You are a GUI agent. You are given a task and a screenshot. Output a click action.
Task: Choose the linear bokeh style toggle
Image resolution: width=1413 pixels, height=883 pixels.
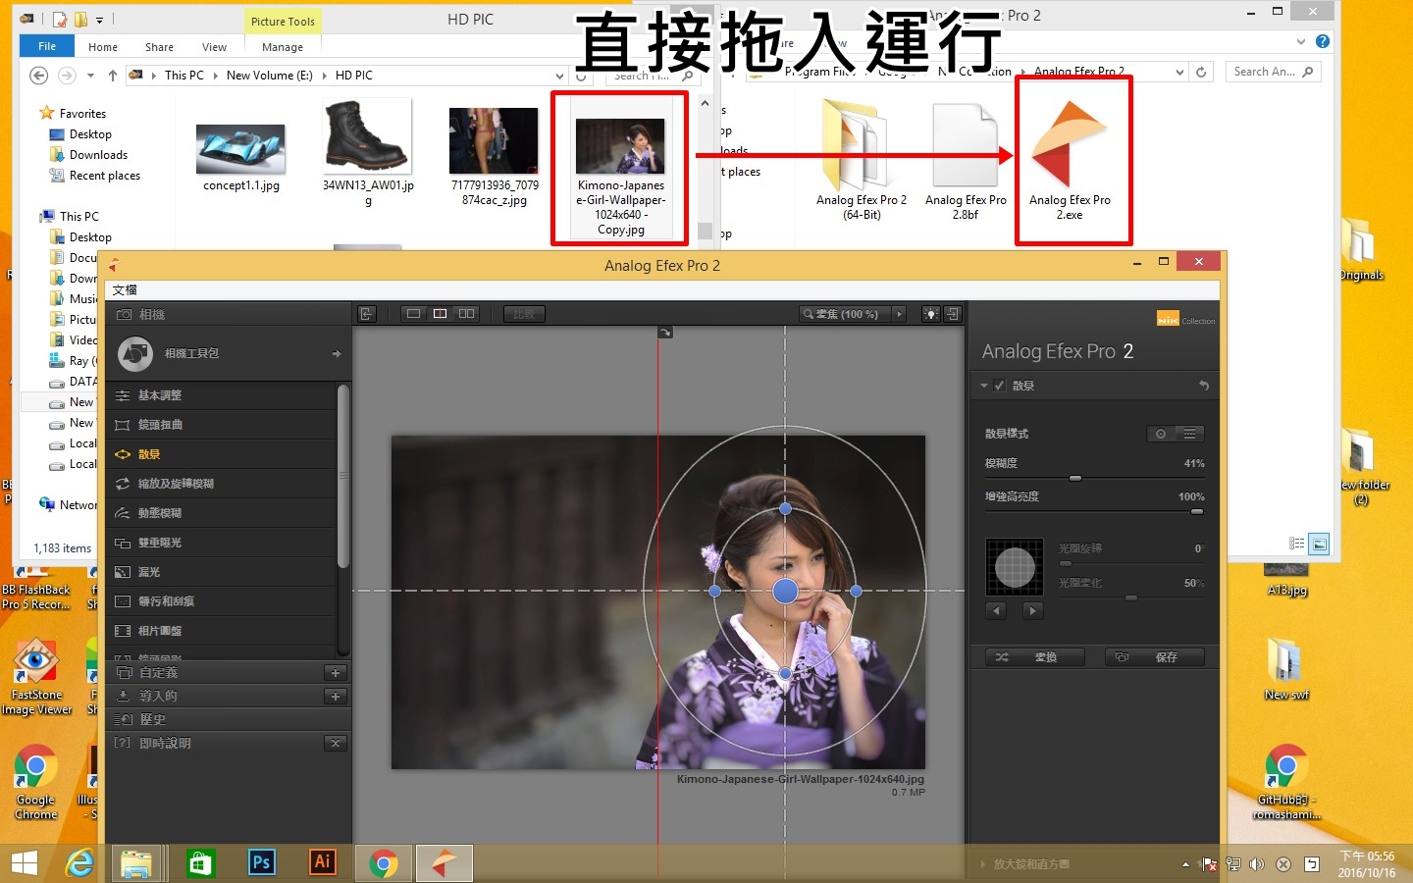[1189, 434]
